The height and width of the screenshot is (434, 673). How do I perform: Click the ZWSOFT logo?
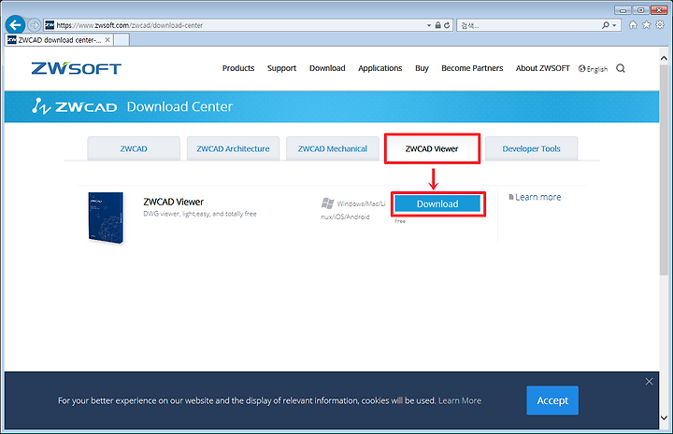(x=77, y=68)
